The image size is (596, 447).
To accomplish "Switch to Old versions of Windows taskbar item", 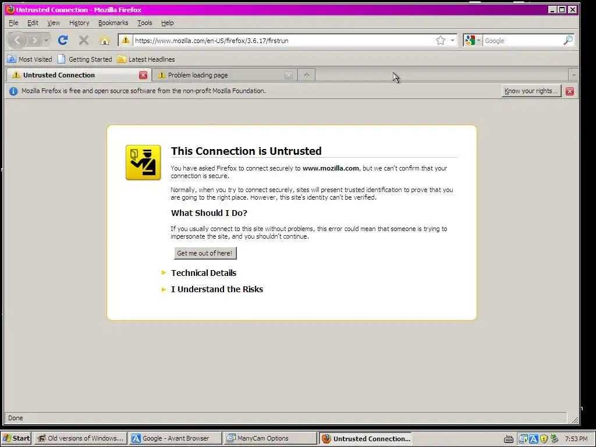I will click(80, 438).
